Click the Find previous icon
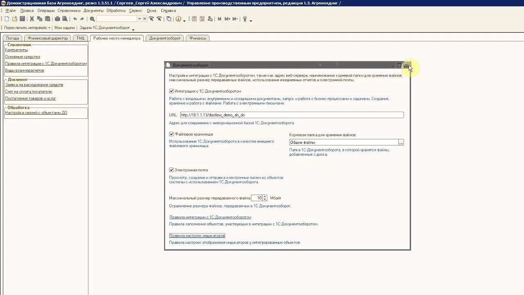 coord(159,19)
